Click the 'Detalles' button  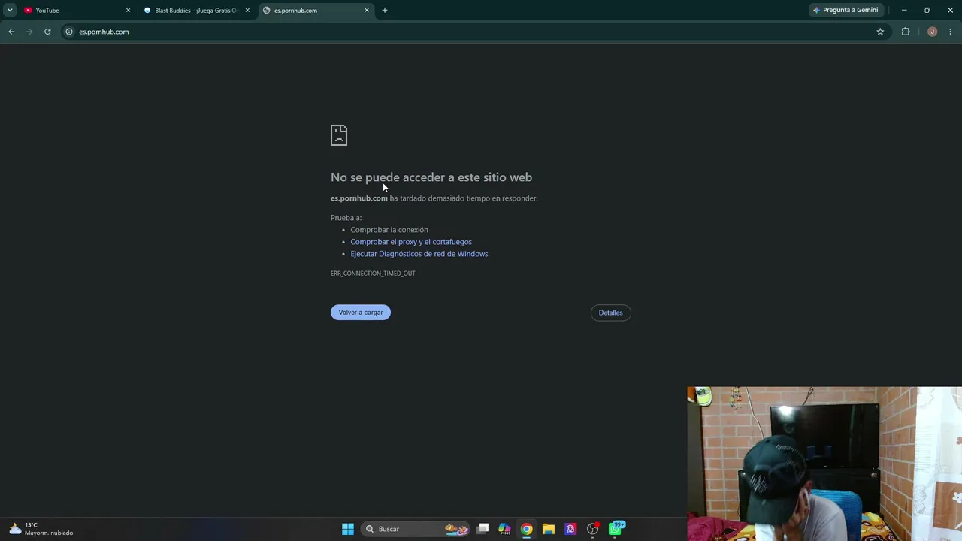(x=610, y=313)
